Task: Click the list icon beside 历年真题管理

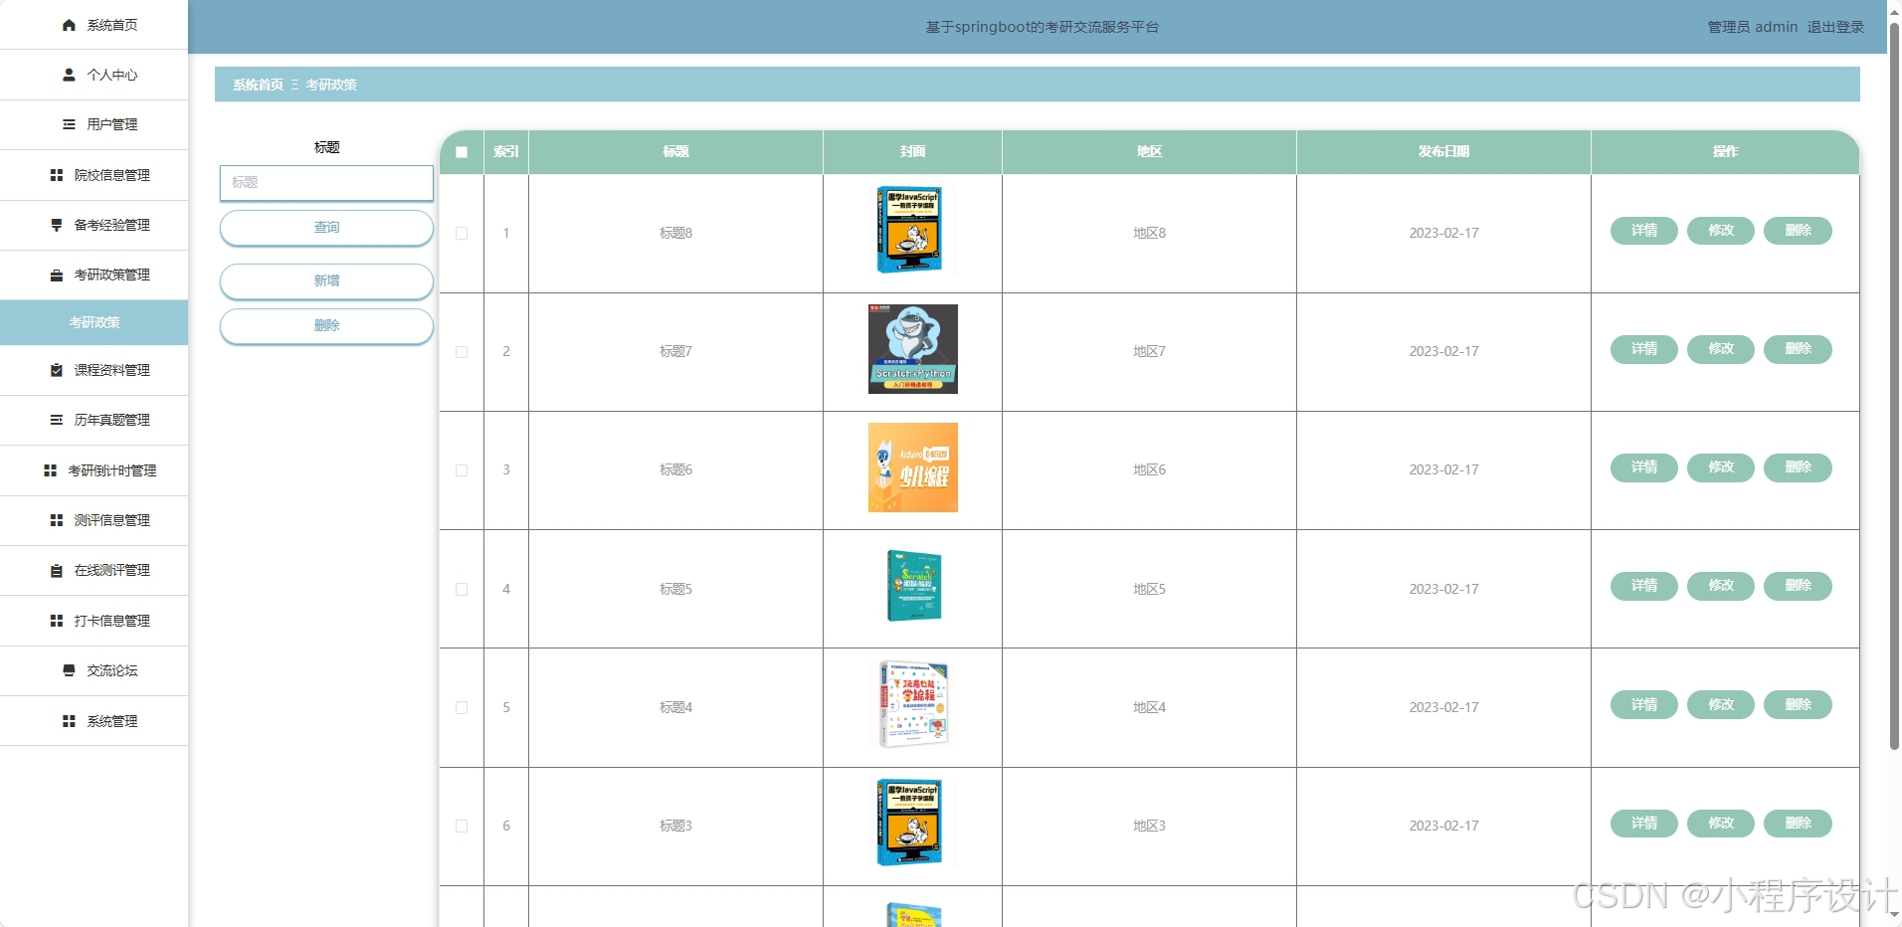Action: [x=57, y=420]
